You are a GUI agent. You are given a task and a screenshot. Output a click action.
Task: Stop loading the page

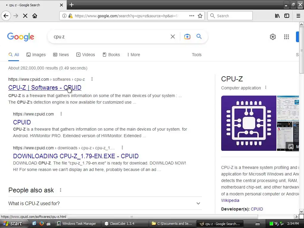[x=25, y=16]
